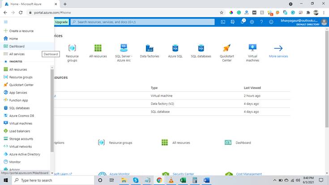329x185 pixels.
Task: Open the bhavyagaur account menu
Action: coord(303,22)
